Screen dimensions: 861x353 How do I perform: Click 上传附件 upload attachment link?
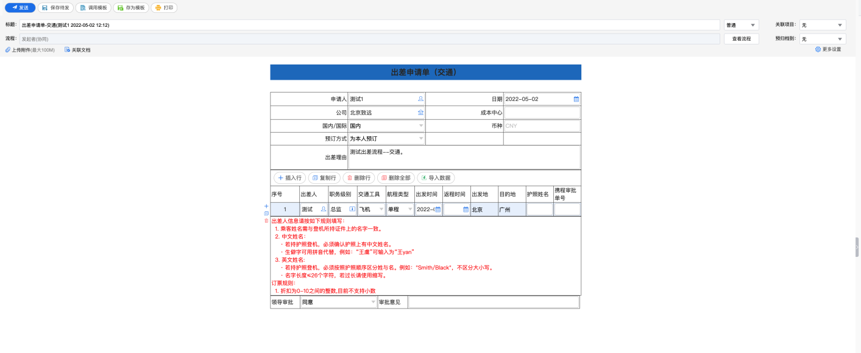30,50
